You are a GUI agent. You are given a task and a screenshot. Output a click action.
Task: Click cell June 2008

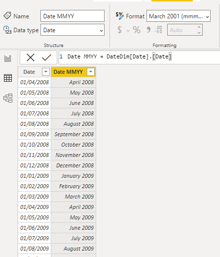73,103
